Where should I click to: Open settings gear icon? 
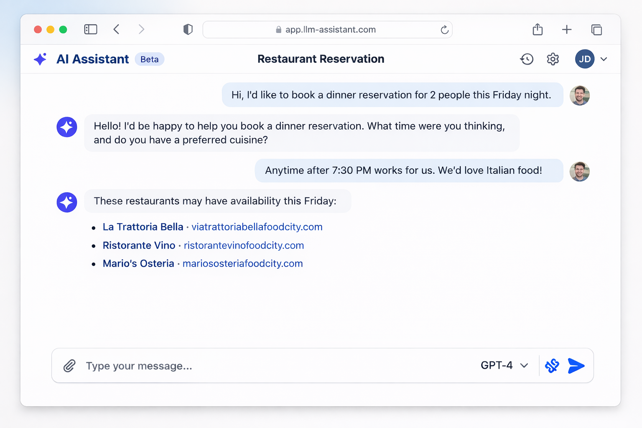pyautogui.click(x=553, y=59)
